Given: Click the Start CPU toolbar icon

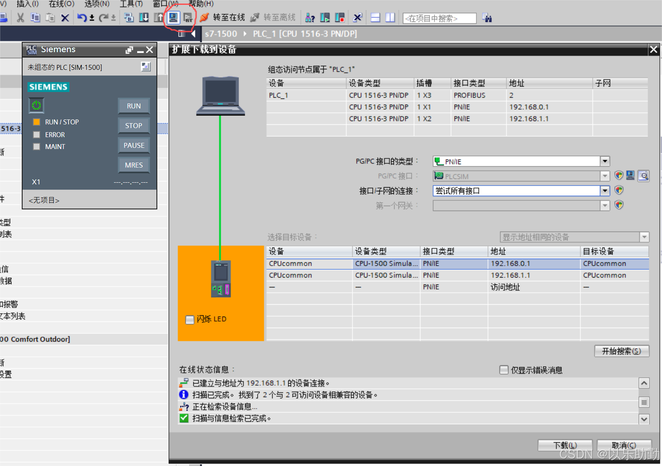Looking at the screenshot, I should point(325,18).
